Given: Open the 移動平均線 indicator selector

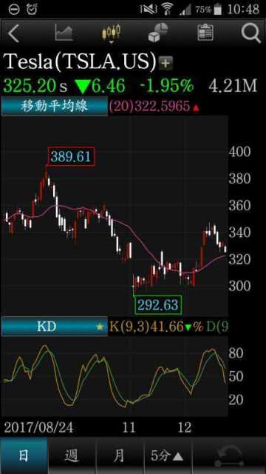Looking at the screenshot, I should tap(54, 106).
